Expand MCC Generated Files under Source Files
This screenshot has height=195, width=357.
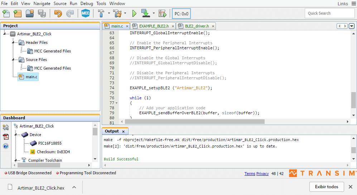[x=22, y=68]
